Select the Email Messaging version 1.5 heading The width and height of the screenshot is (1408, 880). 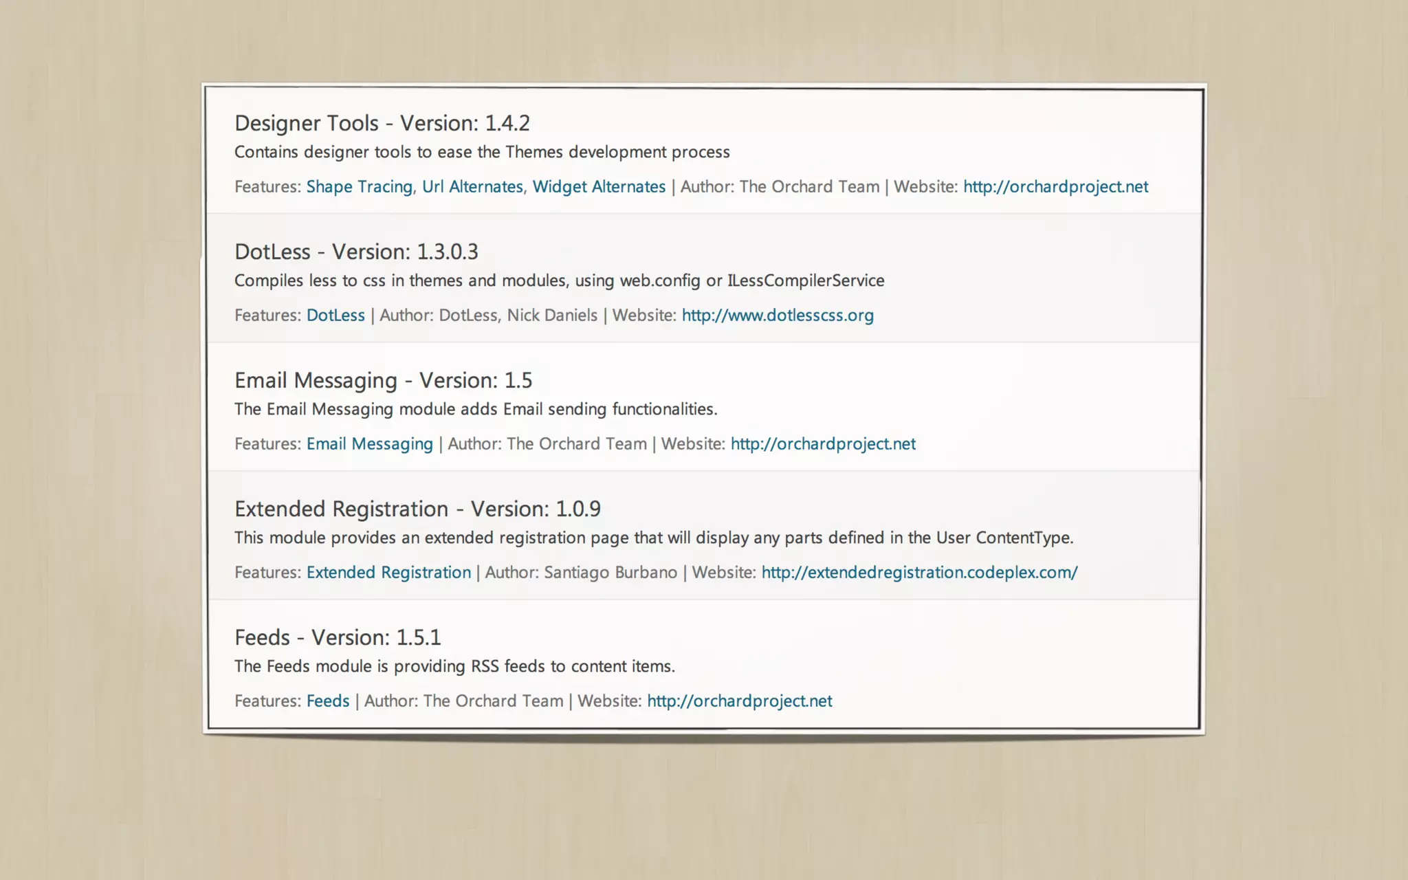(x=383, y=380)
